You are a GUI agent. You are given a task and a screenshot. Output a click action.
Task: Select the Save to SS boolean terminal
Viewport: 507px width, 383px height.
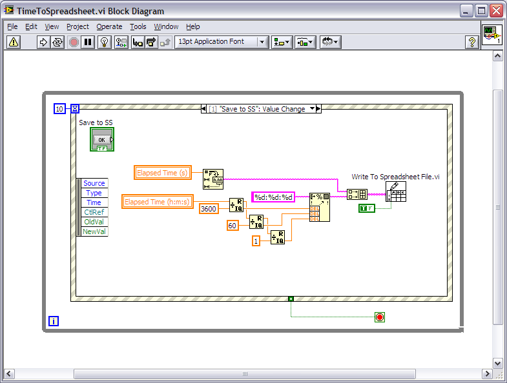[102, 139]
